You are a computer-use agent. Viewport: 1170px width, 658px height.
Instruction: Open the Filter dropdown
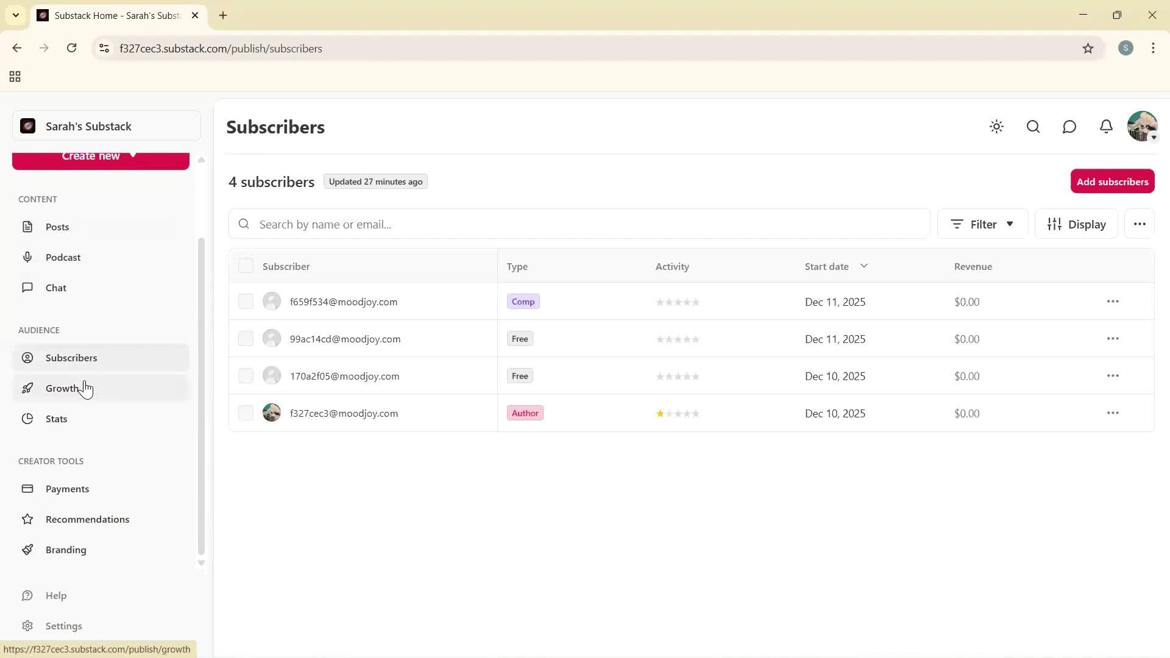(982, 224)
